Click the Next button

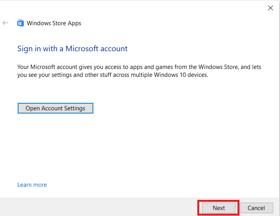pos(219,208)
